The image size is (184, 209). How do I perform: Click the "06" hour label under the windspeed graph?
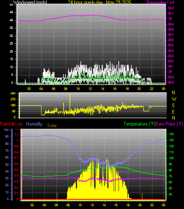point(53,89)
